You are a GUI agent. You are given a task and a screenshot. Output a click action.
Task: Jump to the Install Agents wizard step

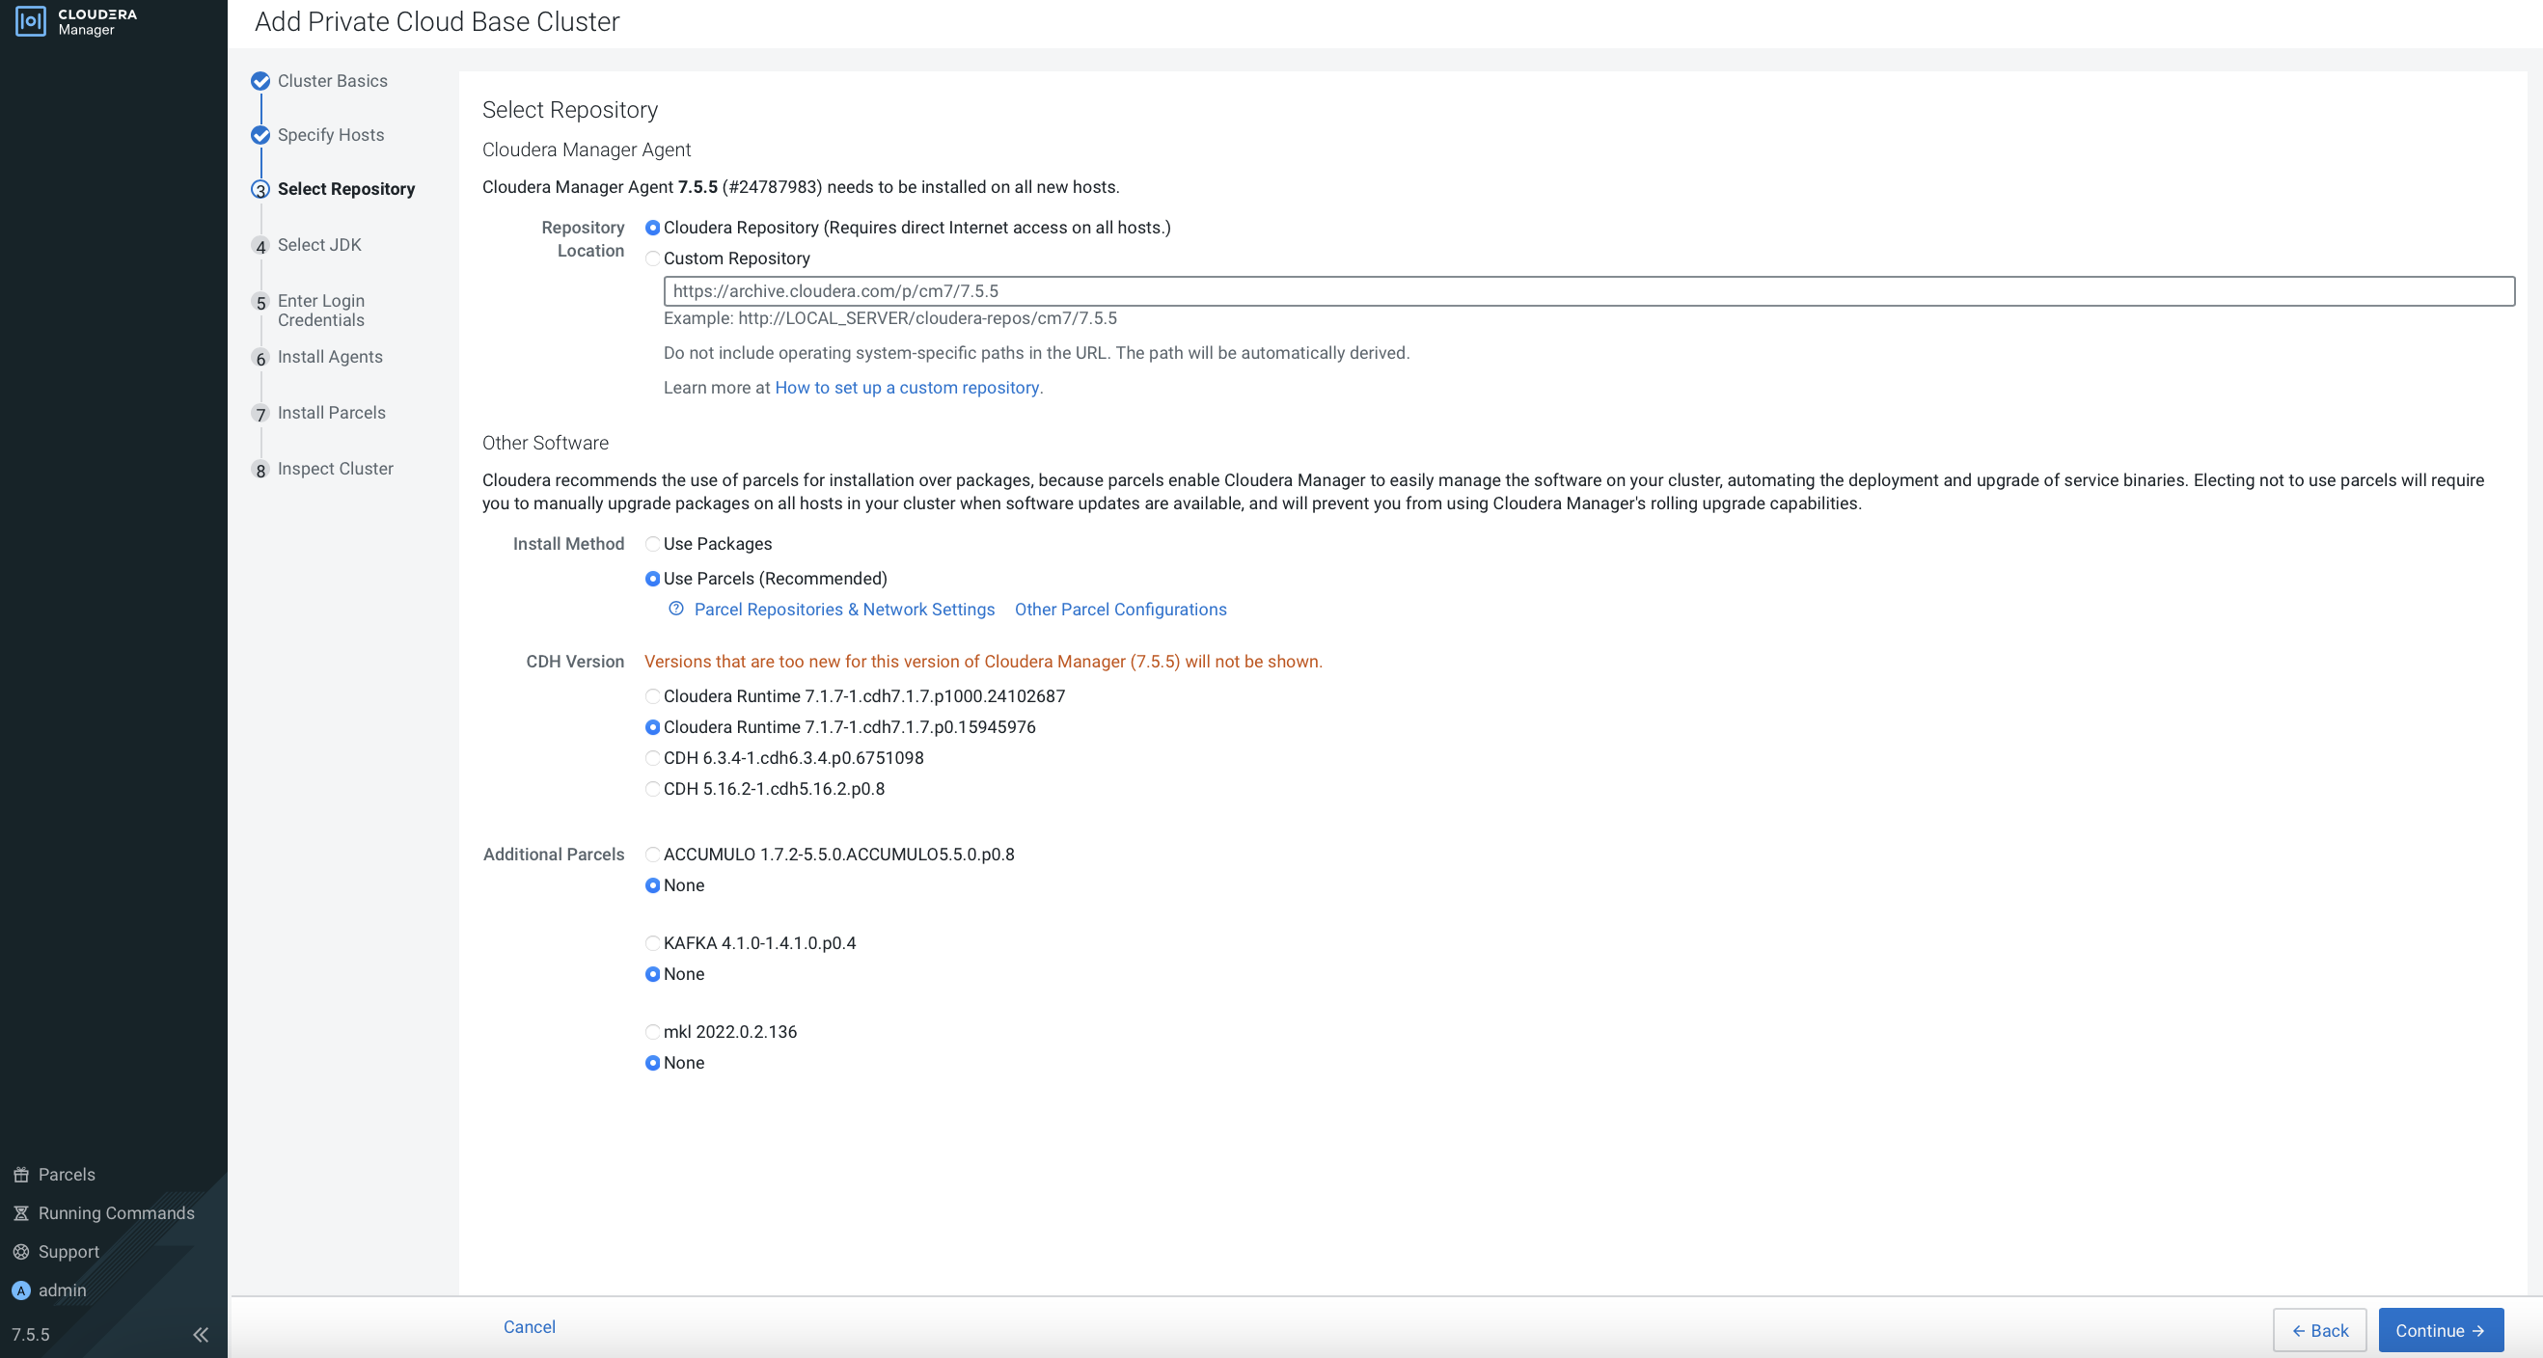pyautogui.click(x=330, y=357)
